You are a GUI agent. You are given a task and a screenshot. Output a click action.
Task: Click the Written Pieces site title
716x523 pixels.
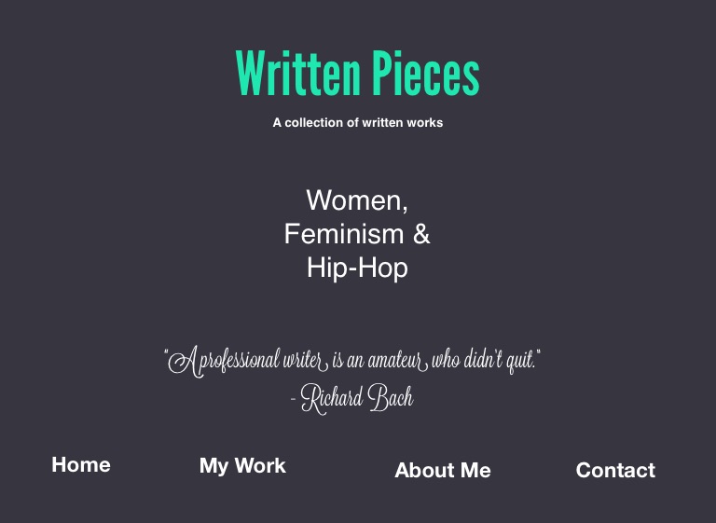357,75
